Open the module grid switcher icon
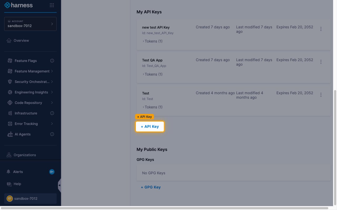337x210 pixels. click(52, 5)
